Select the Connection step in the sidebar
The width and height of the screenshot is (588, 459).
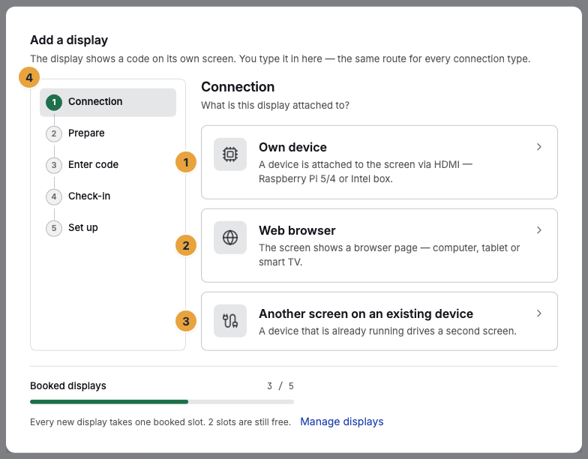[x=108, y=102]
